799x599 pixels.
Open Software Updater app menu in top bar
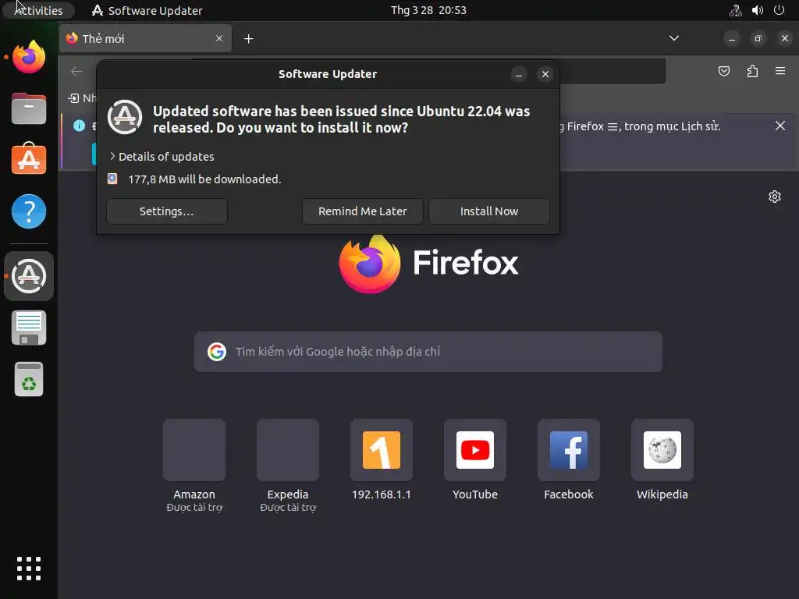point(147,10)
